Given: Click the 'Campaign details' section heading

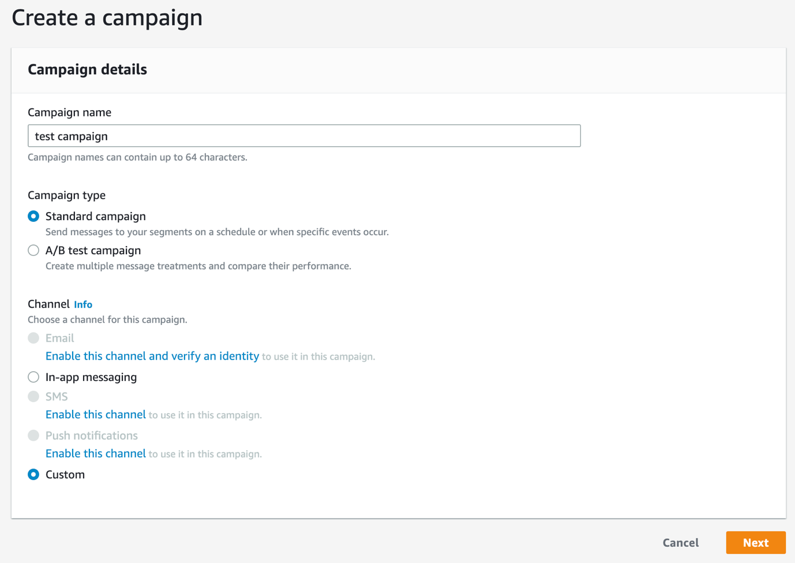Looking at the screenshot, I should point(88,70).
